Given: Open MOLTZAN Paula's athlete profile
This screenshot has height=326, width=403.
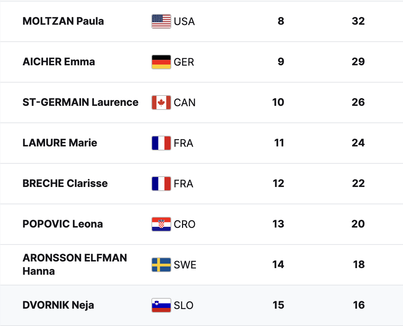Looking at the screenshot, I should 63,21.
